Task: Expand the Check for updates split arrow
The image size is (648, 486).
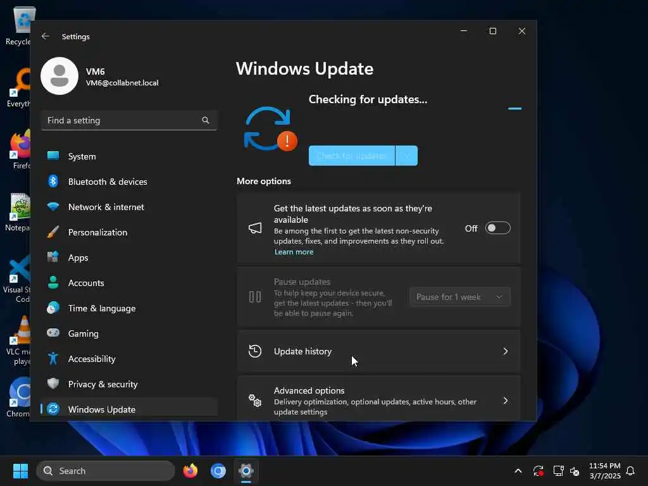Action: (x=407, y=156)
